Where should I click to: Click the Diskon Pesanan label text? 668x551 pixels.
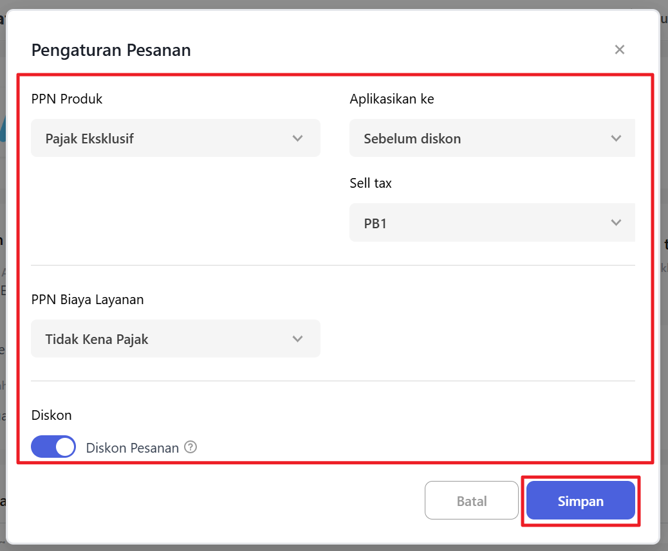(132, 448)
